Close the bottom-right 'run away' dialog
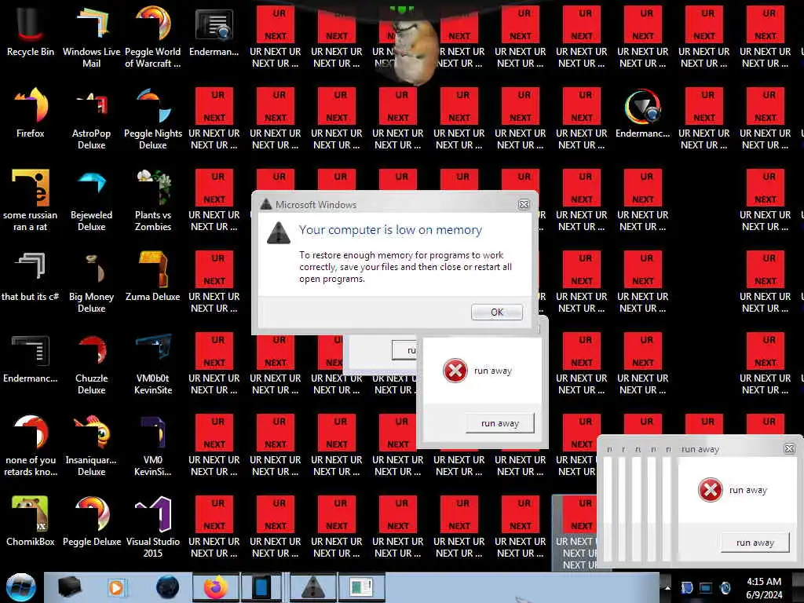The width and height of the screenshot is (804, 603). 790,448
